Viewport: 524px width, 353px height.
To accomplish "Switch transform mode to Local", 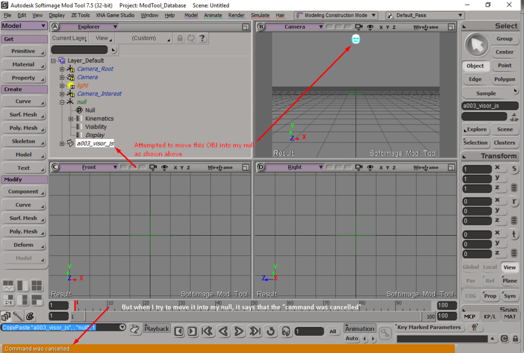I will pos(490,267).
